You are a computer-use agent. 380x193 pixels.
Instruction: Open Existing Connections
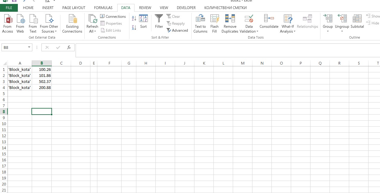(x=72, y=24)
